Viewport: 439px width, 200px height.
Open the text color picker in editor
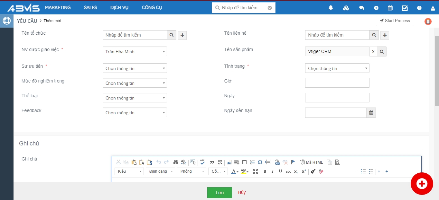(x=235, y=171)
